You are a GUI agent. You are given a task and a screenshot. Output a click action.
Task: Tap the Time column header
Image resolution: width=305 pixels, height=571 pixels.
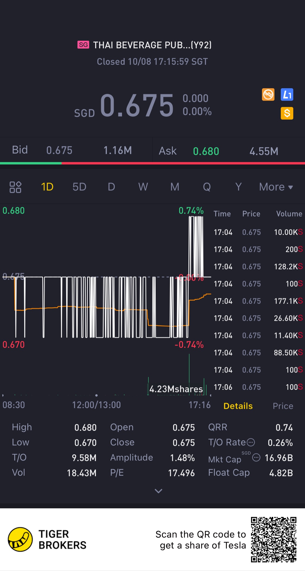pyautogui.click(x=222, y=214)
